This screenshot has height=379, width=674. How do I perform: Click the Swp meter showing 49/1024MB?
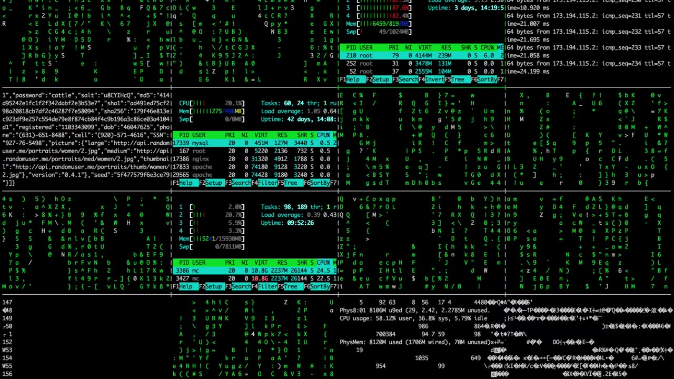pos(378,32)
